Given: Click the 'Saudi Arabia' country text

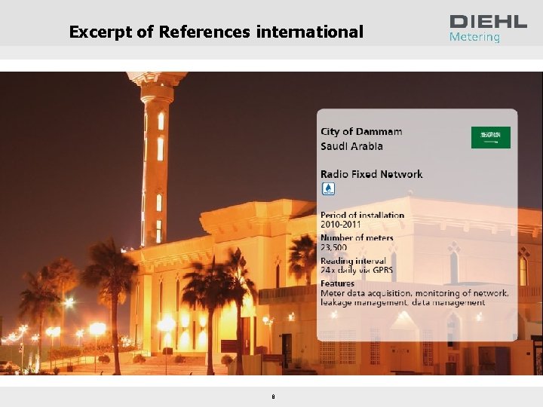Looking at the screenshot, I should coord(351,146).
